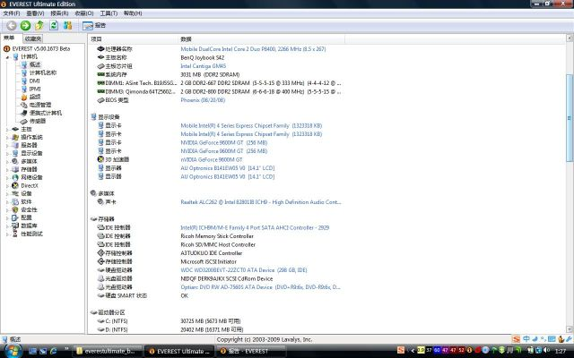Expand the 操作系统 tree node

coord(7,137)
